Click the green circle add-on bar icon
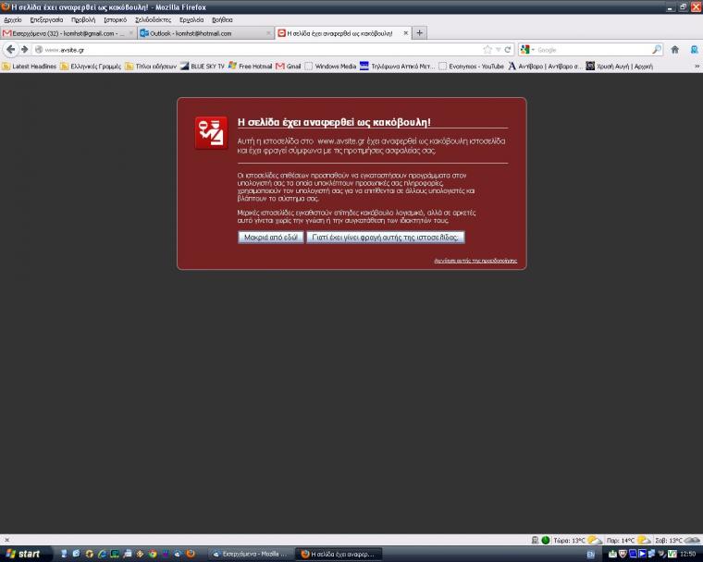Screen dimensions: 703x562 coord(546,540)
